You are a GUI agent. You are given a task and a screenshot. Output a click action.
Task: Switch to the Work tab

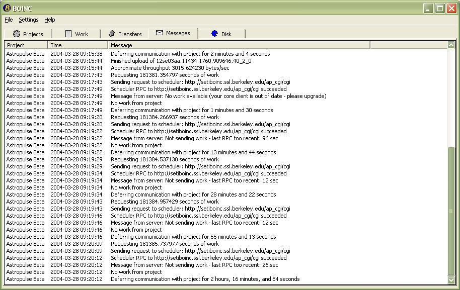76,34
